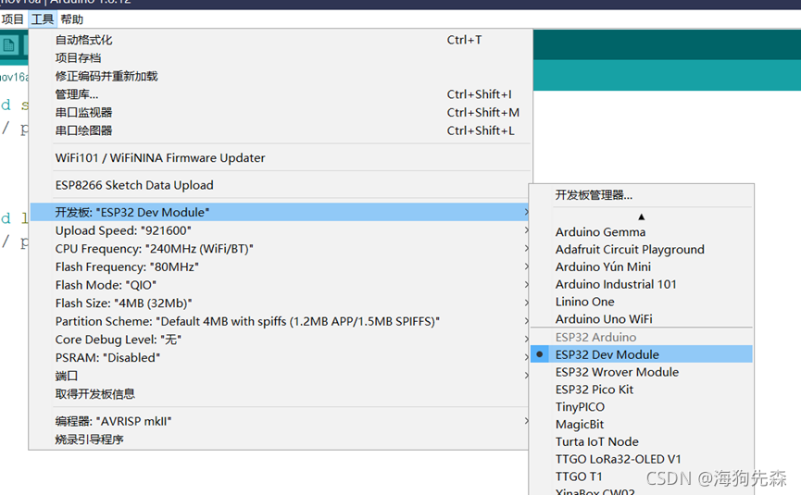The image size is (801, 495).
Task: Expand the 开发板 "ESP32 Dev Module" submenu
Action: (x=281, y=212)
